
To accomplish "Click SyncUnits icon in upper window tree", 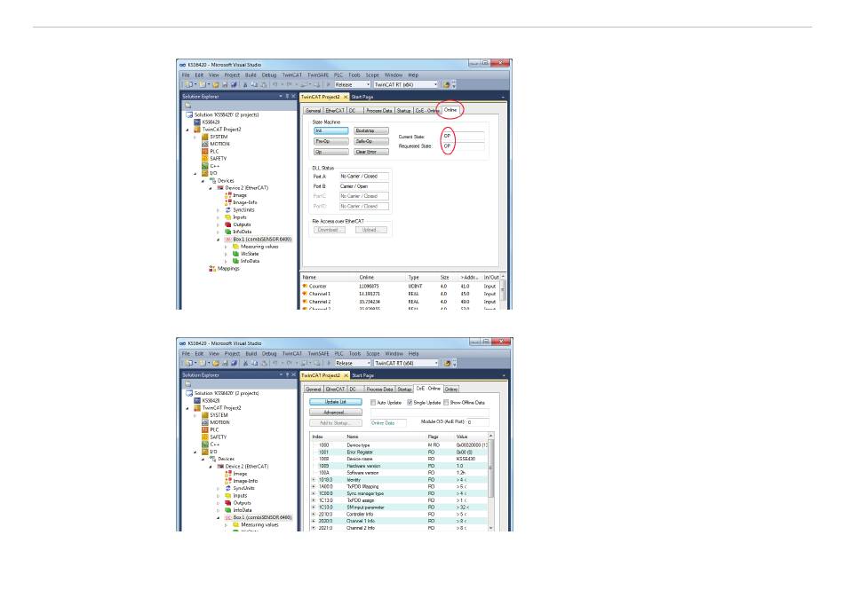I will click(228, 210).
